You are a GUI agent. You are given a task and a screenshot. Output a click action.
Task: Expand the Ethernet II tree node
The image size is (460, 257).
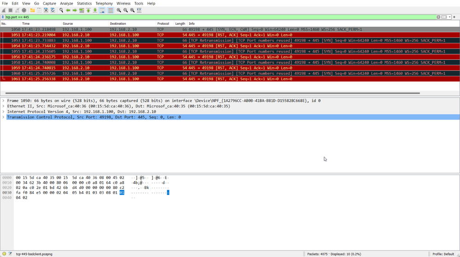point(4,106)
